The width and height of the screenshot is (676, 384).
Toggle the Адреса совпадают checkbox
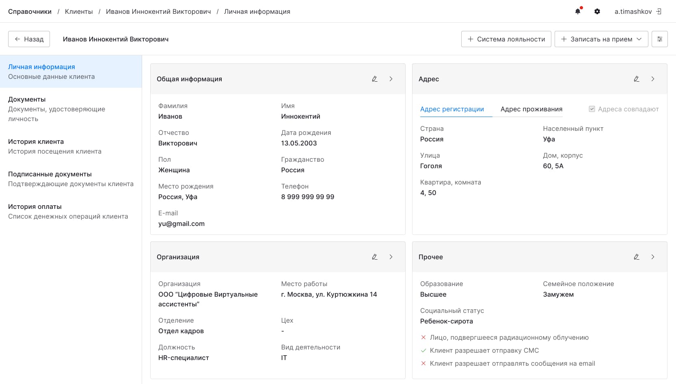pyautogui.click(x=592, y=109)
